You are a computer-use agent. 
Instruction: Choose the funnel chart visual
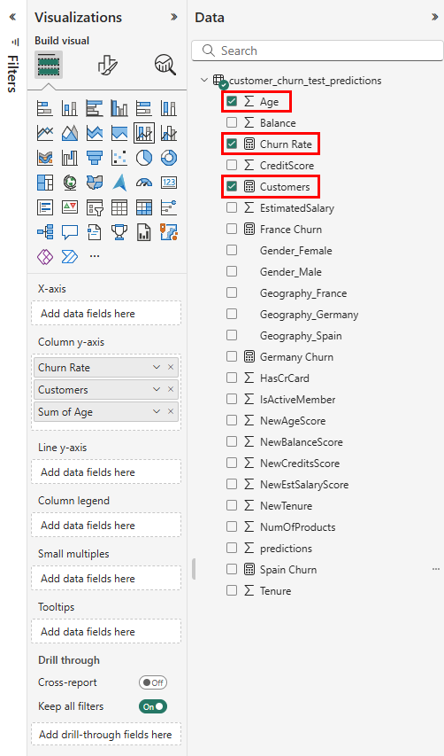95,157
